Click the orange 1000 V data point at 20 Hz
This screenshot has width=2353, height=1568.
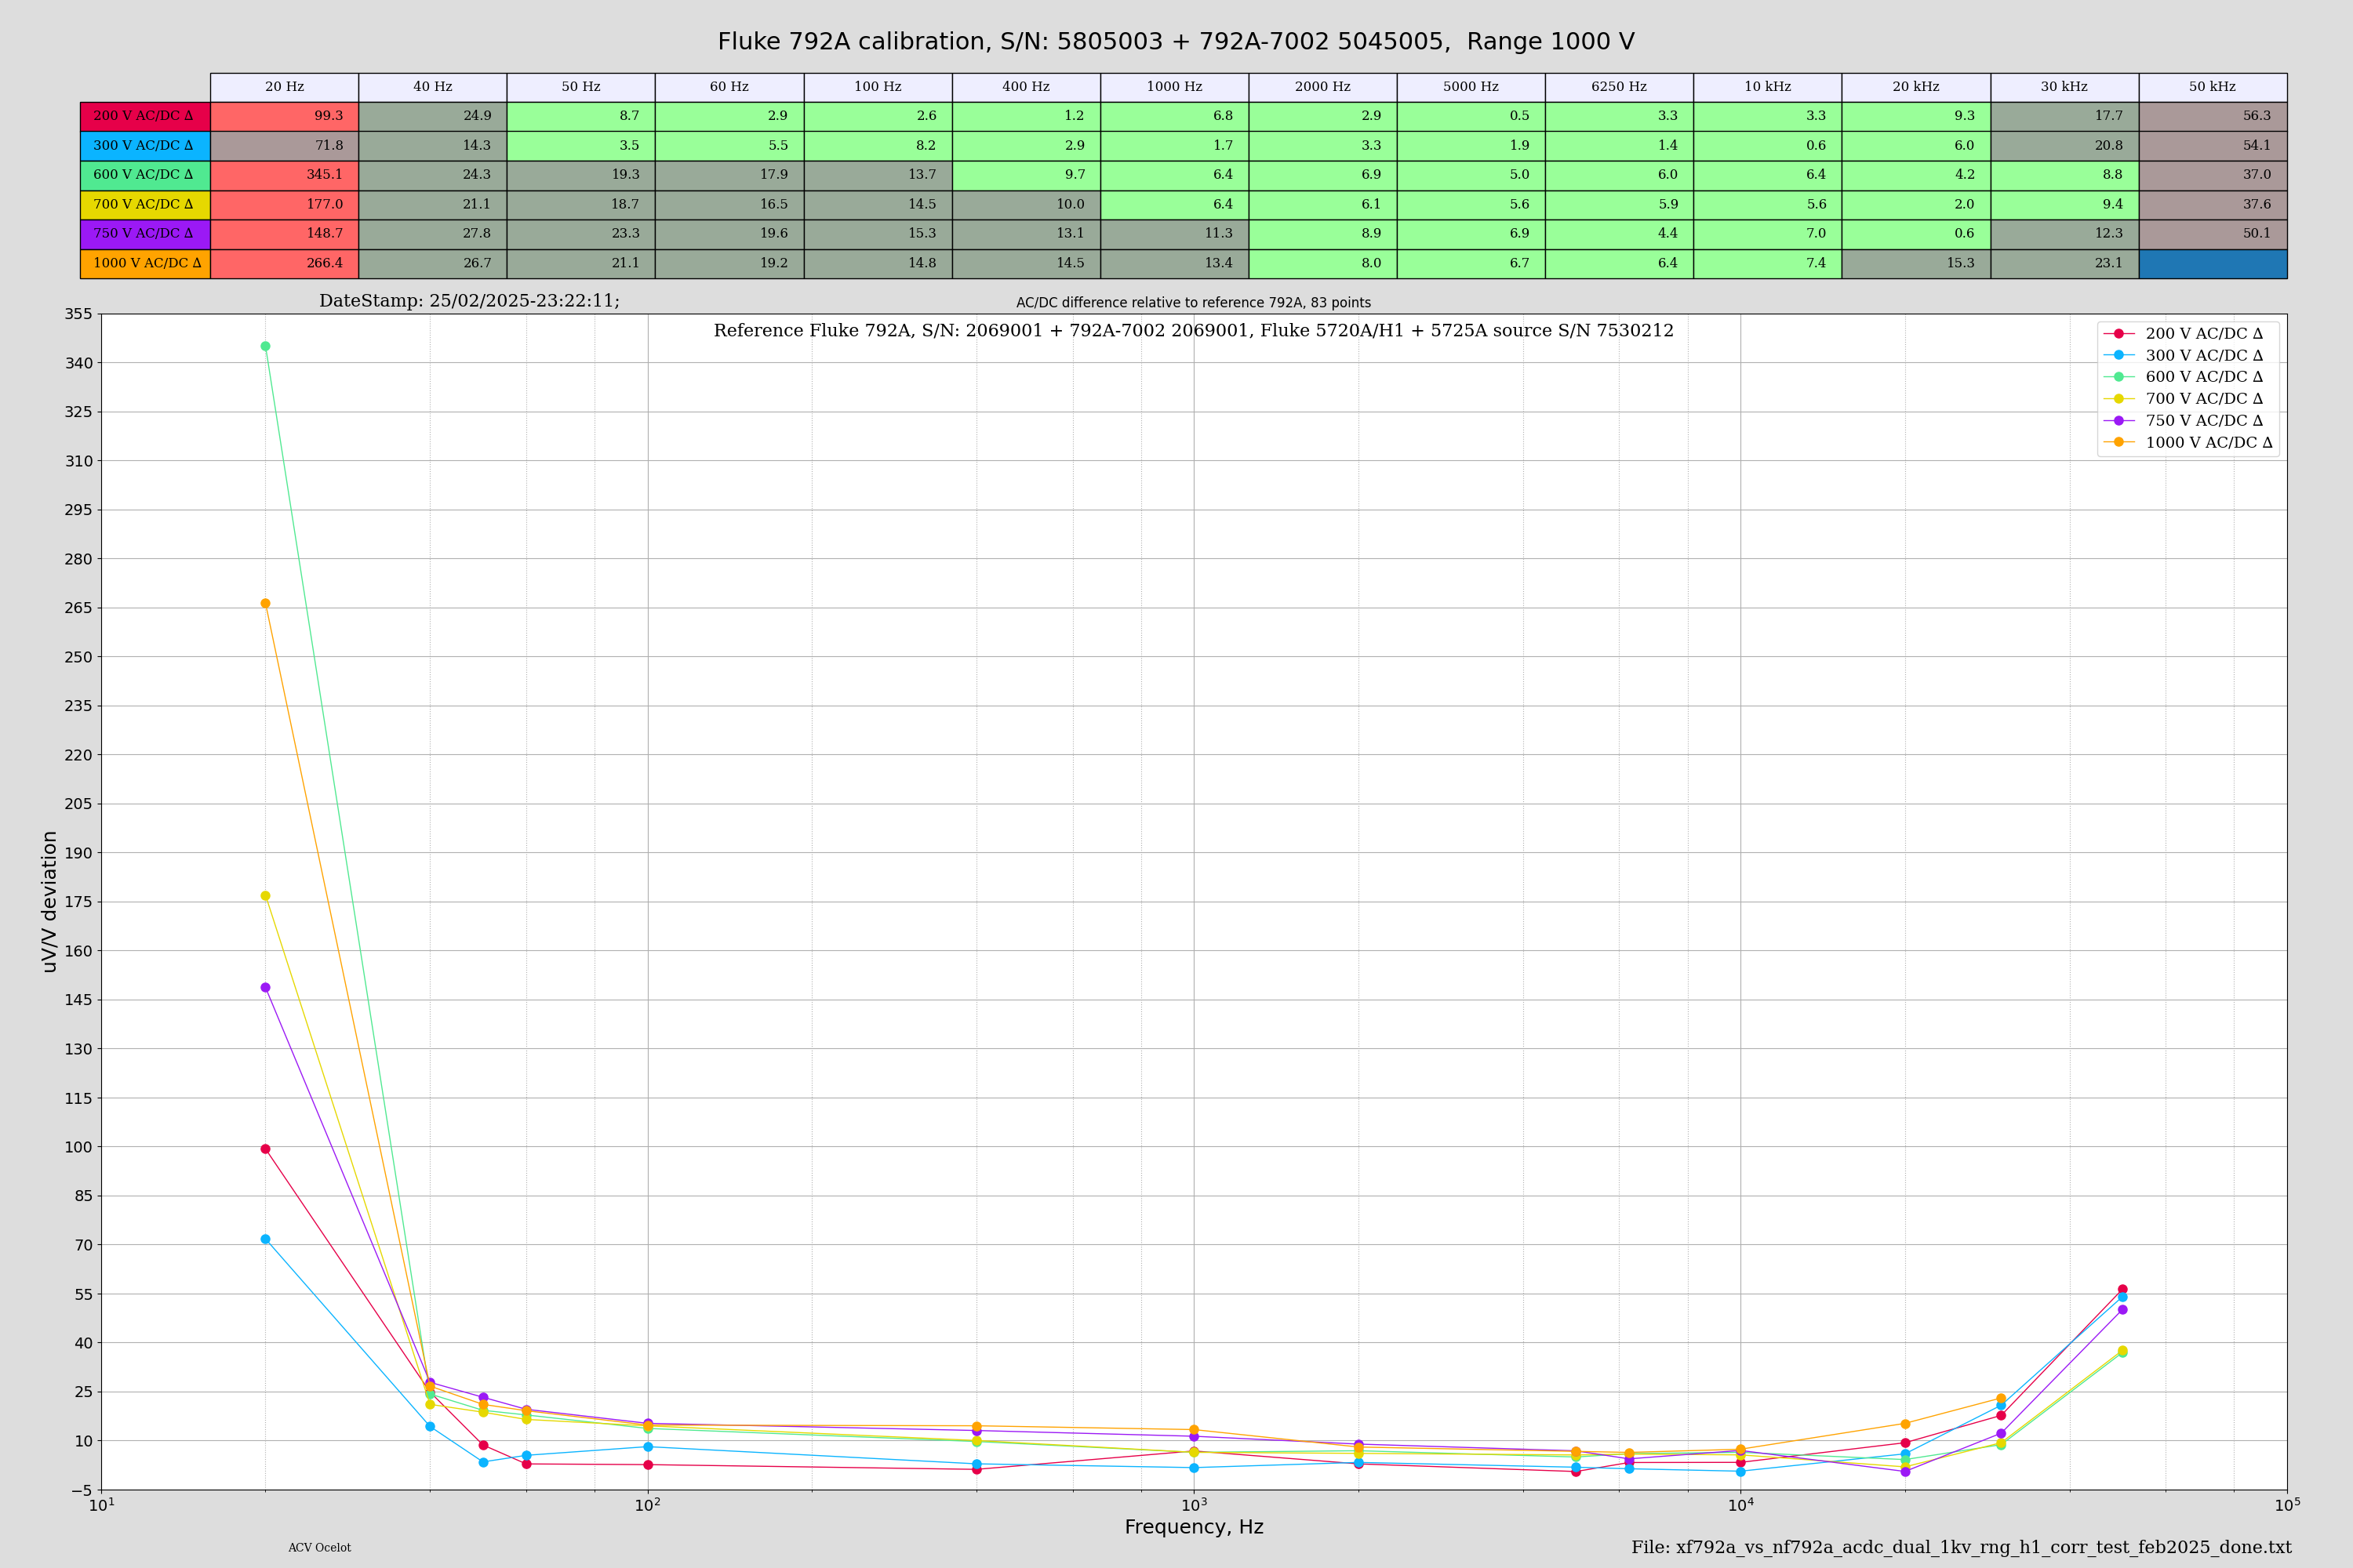coord(265,604)
